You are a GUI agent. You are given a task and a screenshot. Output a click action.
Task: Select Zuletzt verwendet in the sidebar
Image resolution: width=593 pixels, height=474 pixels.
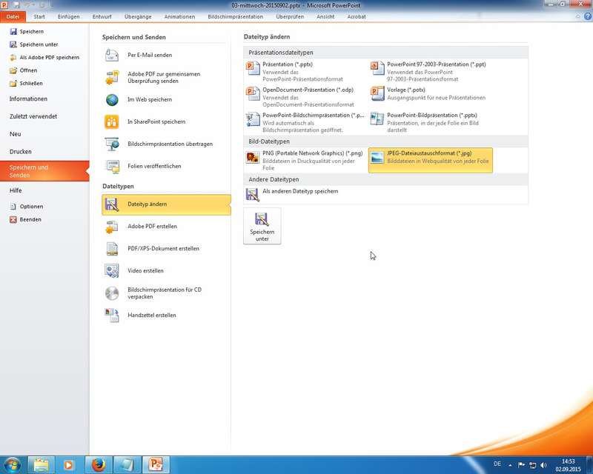(44, 116)
